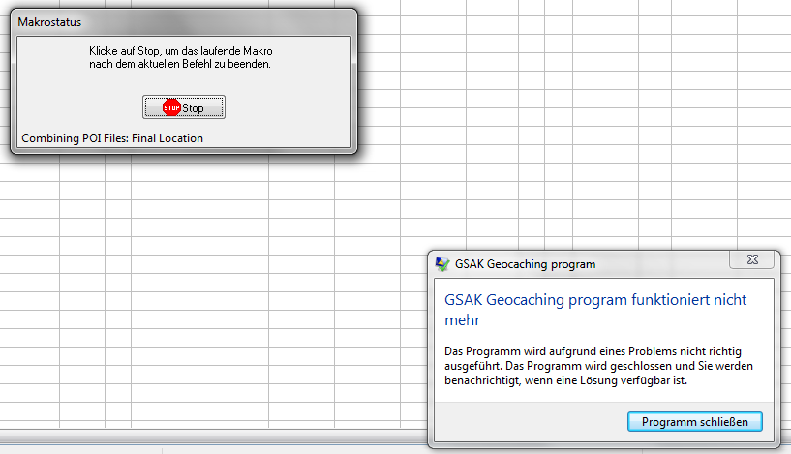Image resolution: width=791 pixels, height=454 pixels.
Task: Click the red STOP sign icon
Action: coord(171,107)
